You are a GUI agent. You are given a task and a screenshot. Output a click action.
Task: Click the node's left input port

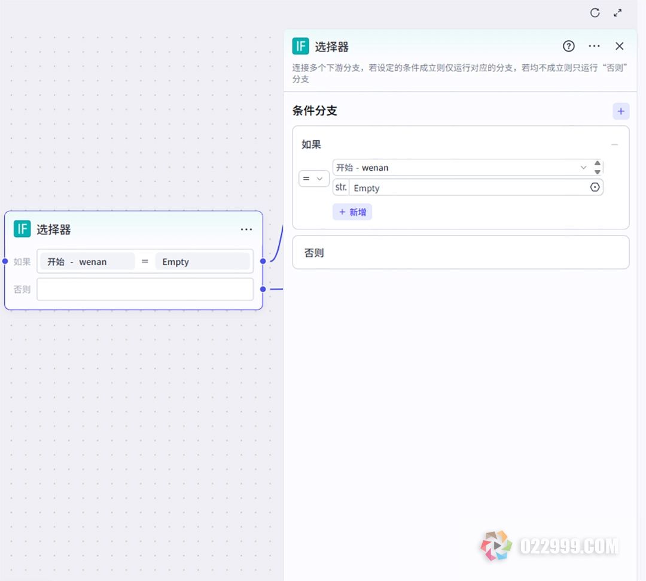click(x=5, y=261)
